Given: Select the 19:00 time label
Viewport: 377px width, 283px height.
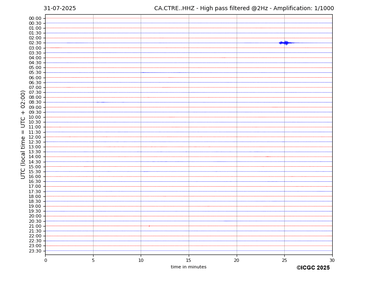Looking at the screenshot, I should tap(35, 206).
